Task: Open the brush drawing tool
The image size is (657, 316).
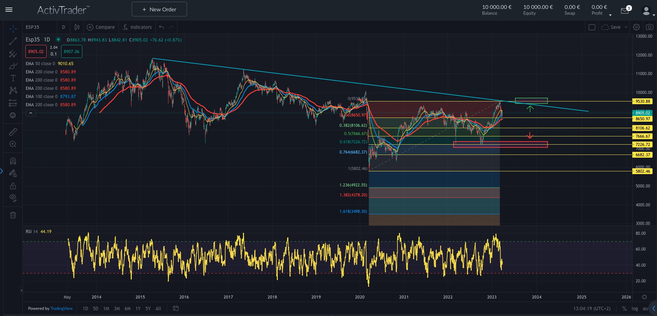Action: [13, 66]
